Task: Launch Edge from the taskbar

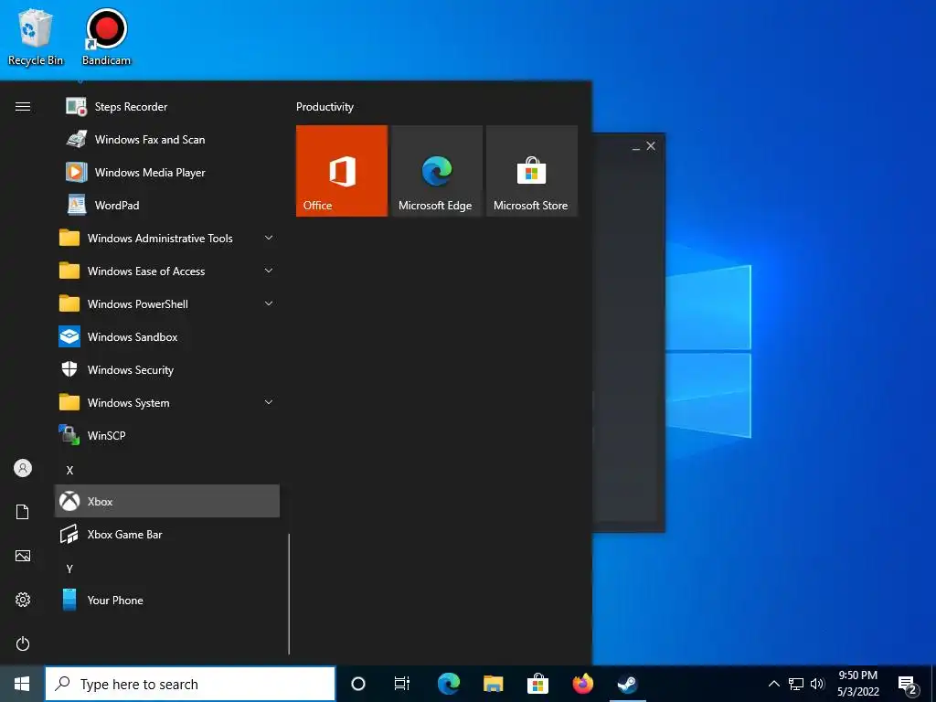Action: click(x=448, y=684)
